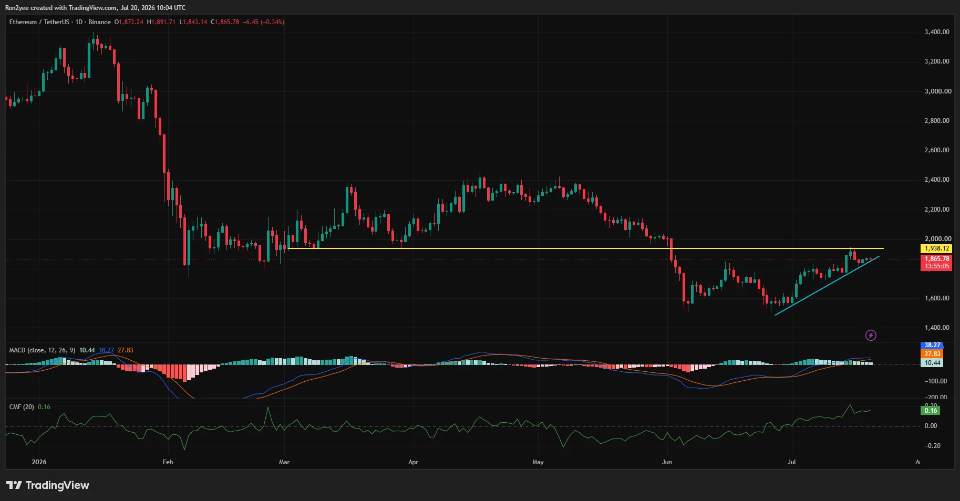Click the Jun label on time axis
This screenshot has height=501, width=960.
click(x=667, y=462)
